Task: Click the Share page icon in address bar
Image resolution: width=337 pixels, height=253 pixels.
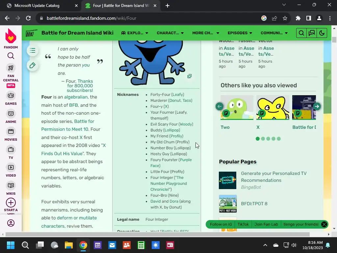Action: coord(274,18)
